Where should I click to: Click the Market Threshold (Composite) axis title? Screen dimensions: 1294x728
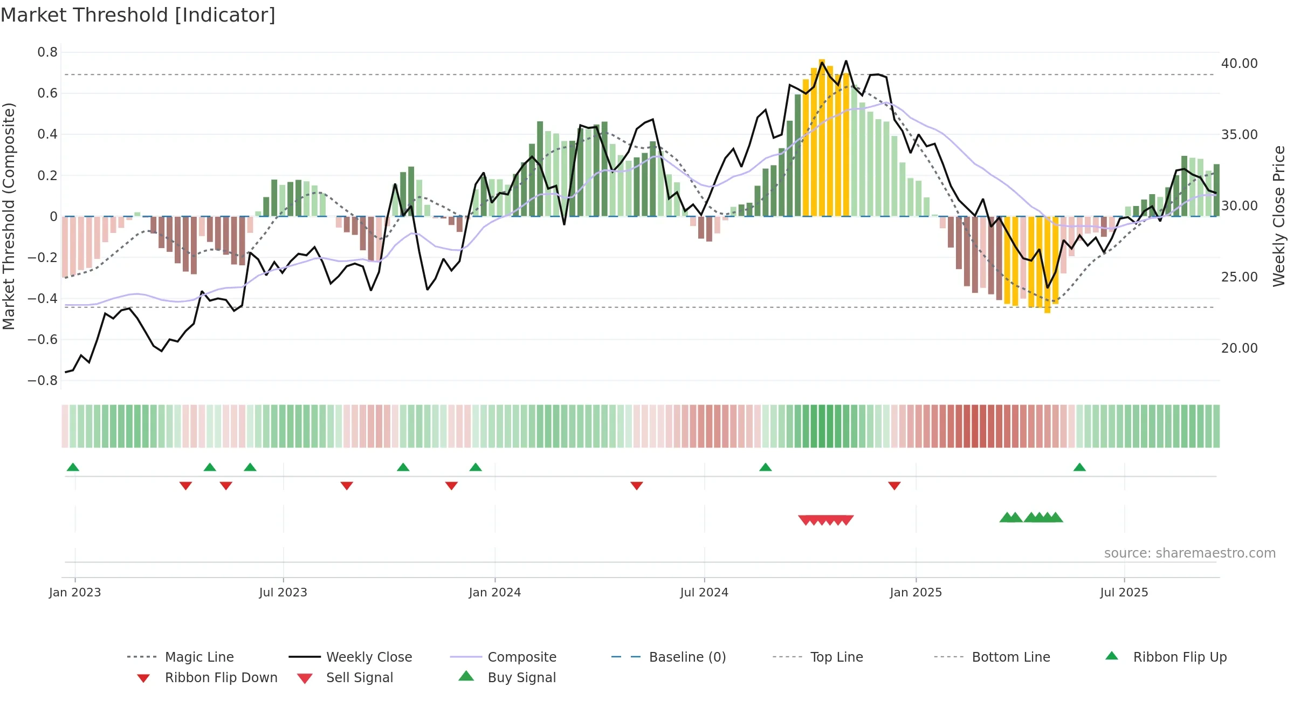(x=9, y=216)
